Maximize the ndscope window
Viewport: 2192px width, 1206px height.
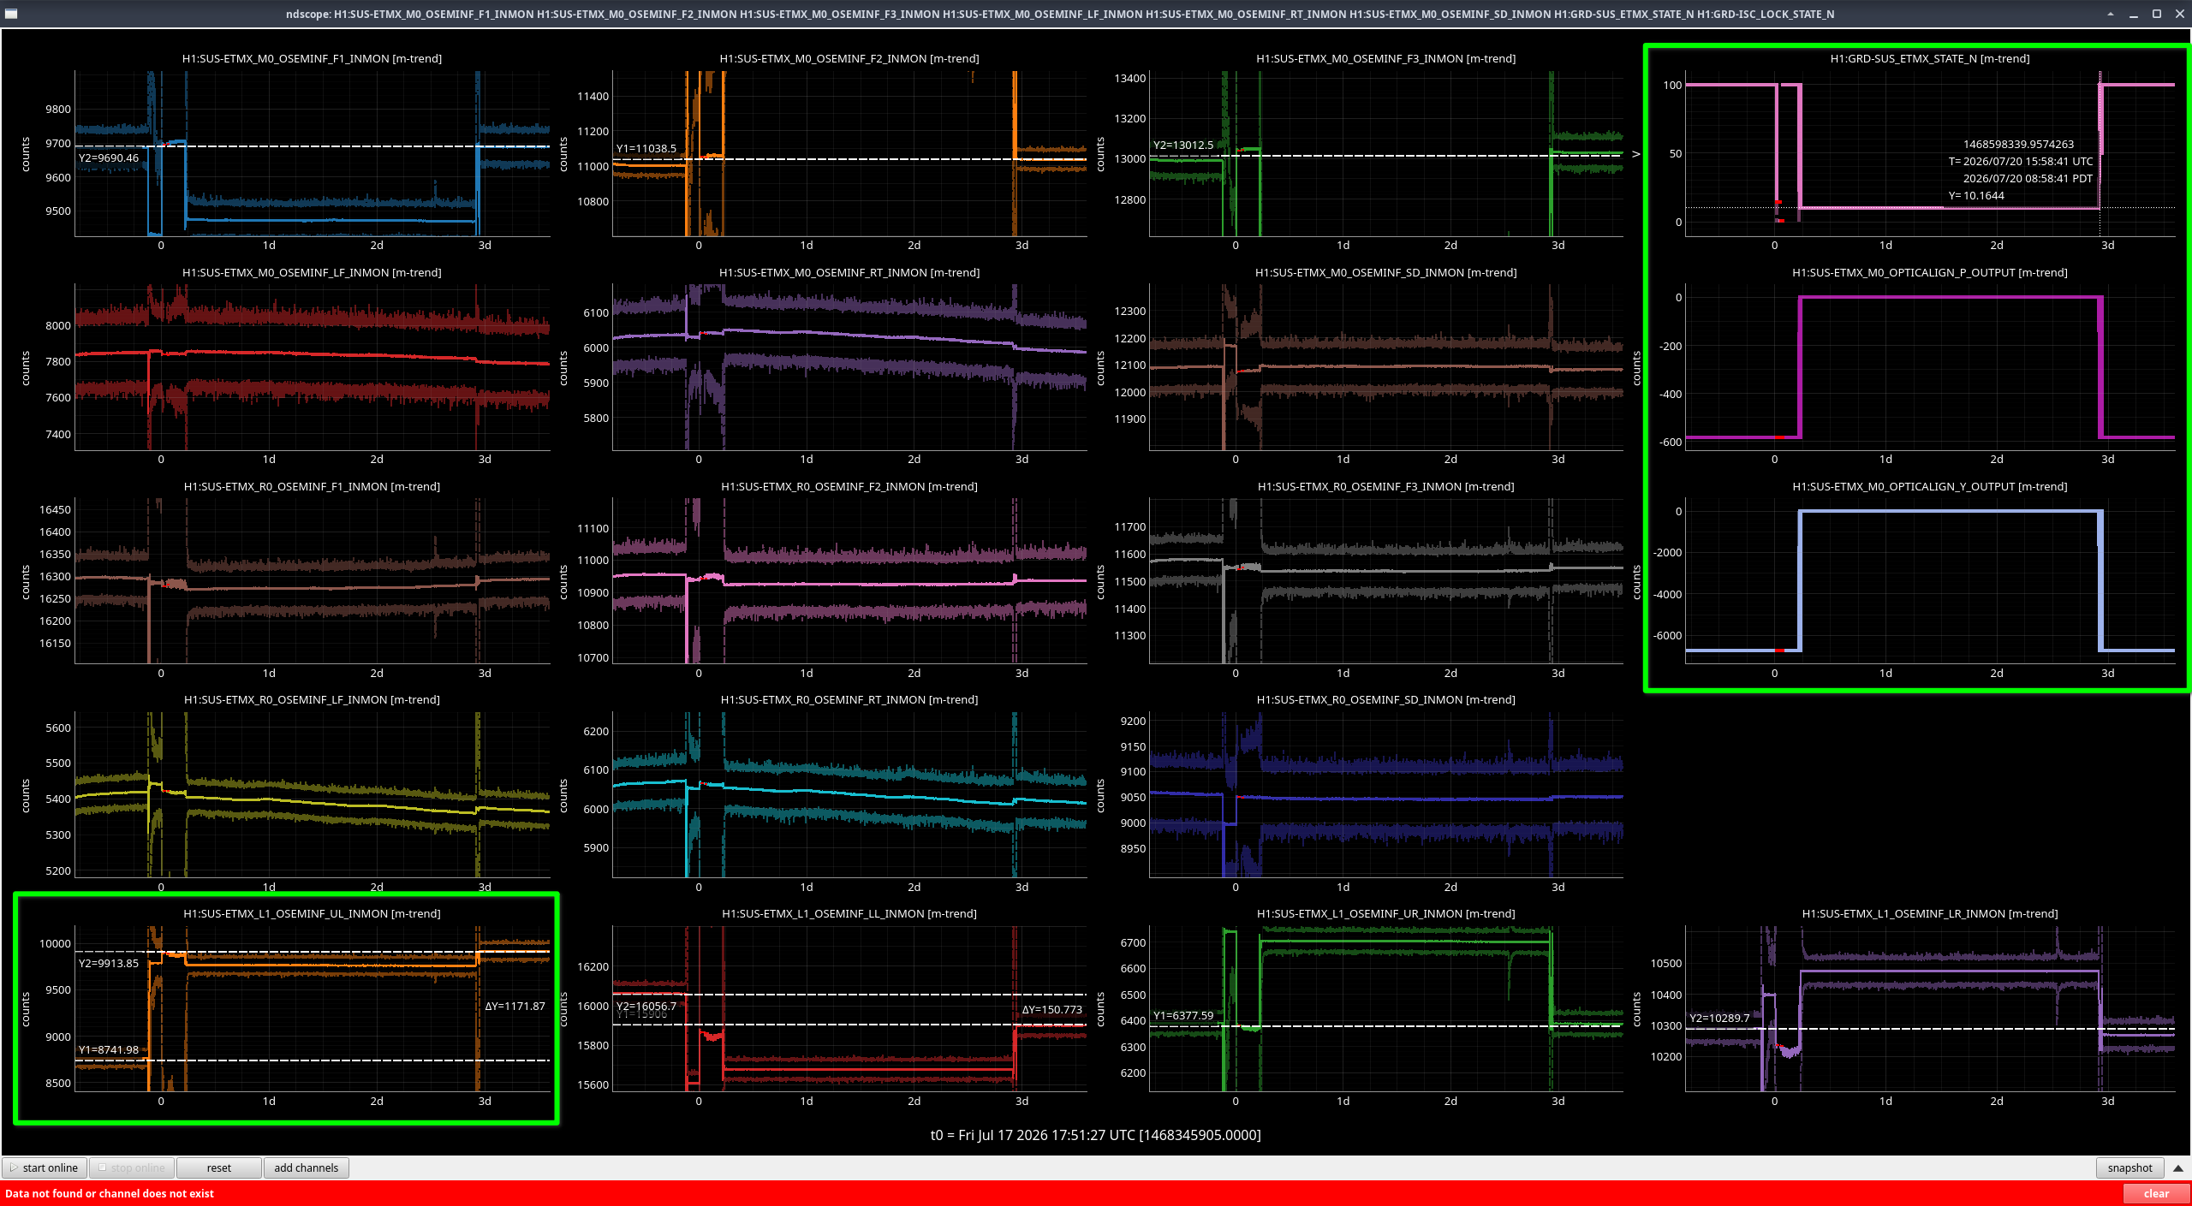click(2157, 14)
